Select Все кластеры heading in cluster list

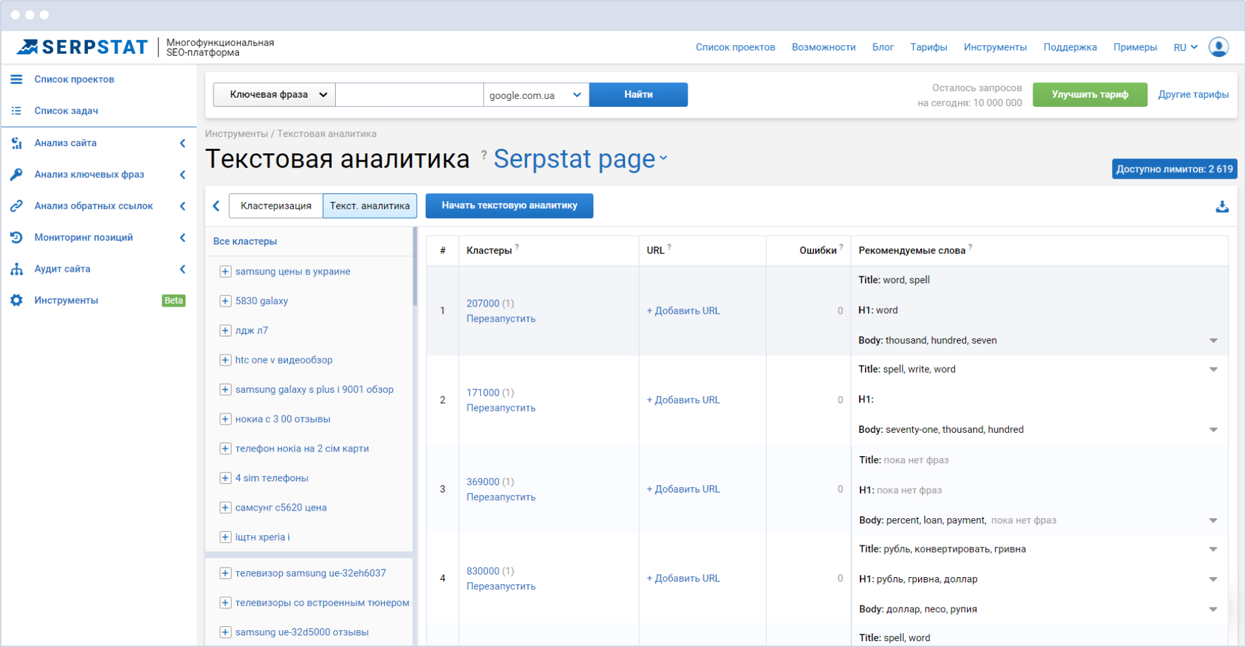coord(245,241)
